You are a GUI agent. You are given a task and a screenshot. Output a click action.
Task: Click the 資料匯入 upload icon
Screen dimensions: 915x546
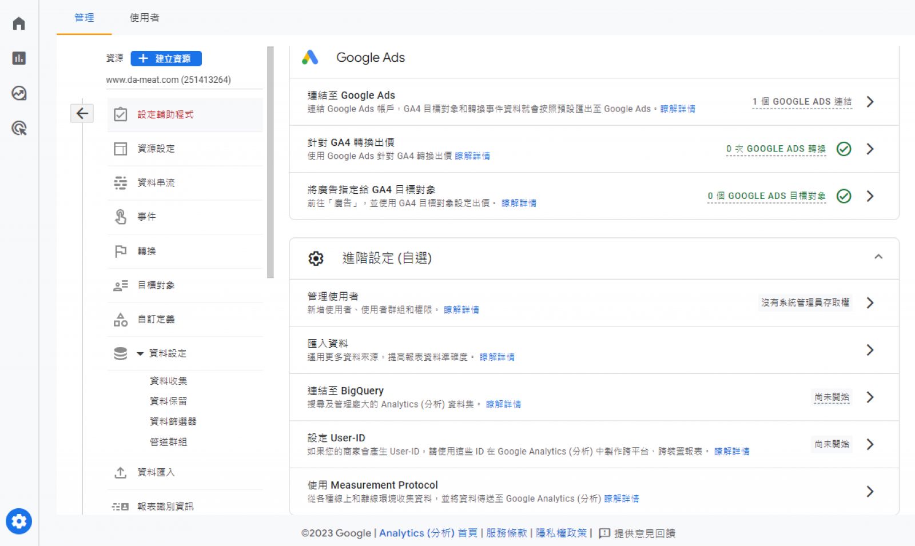pos(121,473)
